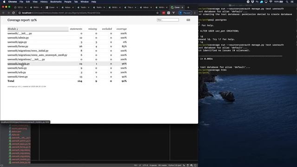
Task: Open the File menu
Action: point(21,2)
